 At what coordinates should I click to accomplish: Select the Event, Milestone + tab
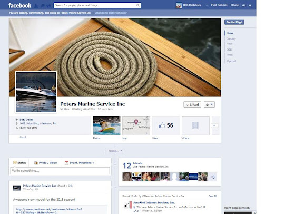[x=80, y=163]
